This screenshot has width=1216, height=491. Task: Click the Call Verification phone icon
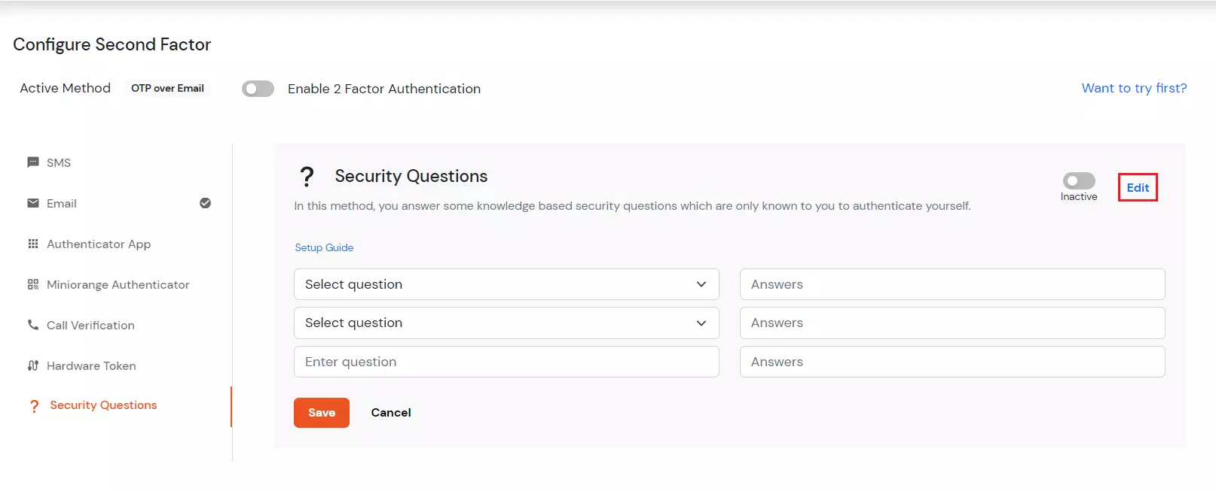(x=33, y=325)
